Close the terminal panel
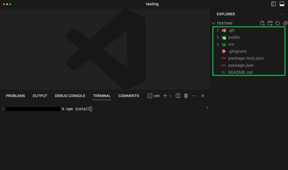Image resolution: width=288 pixels, height=170 pixels. (x=202, y=96)
